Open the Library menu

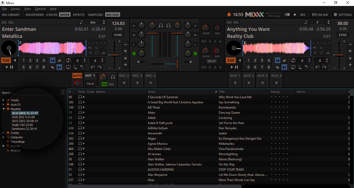pyautogui.click(x=15, y=9)
